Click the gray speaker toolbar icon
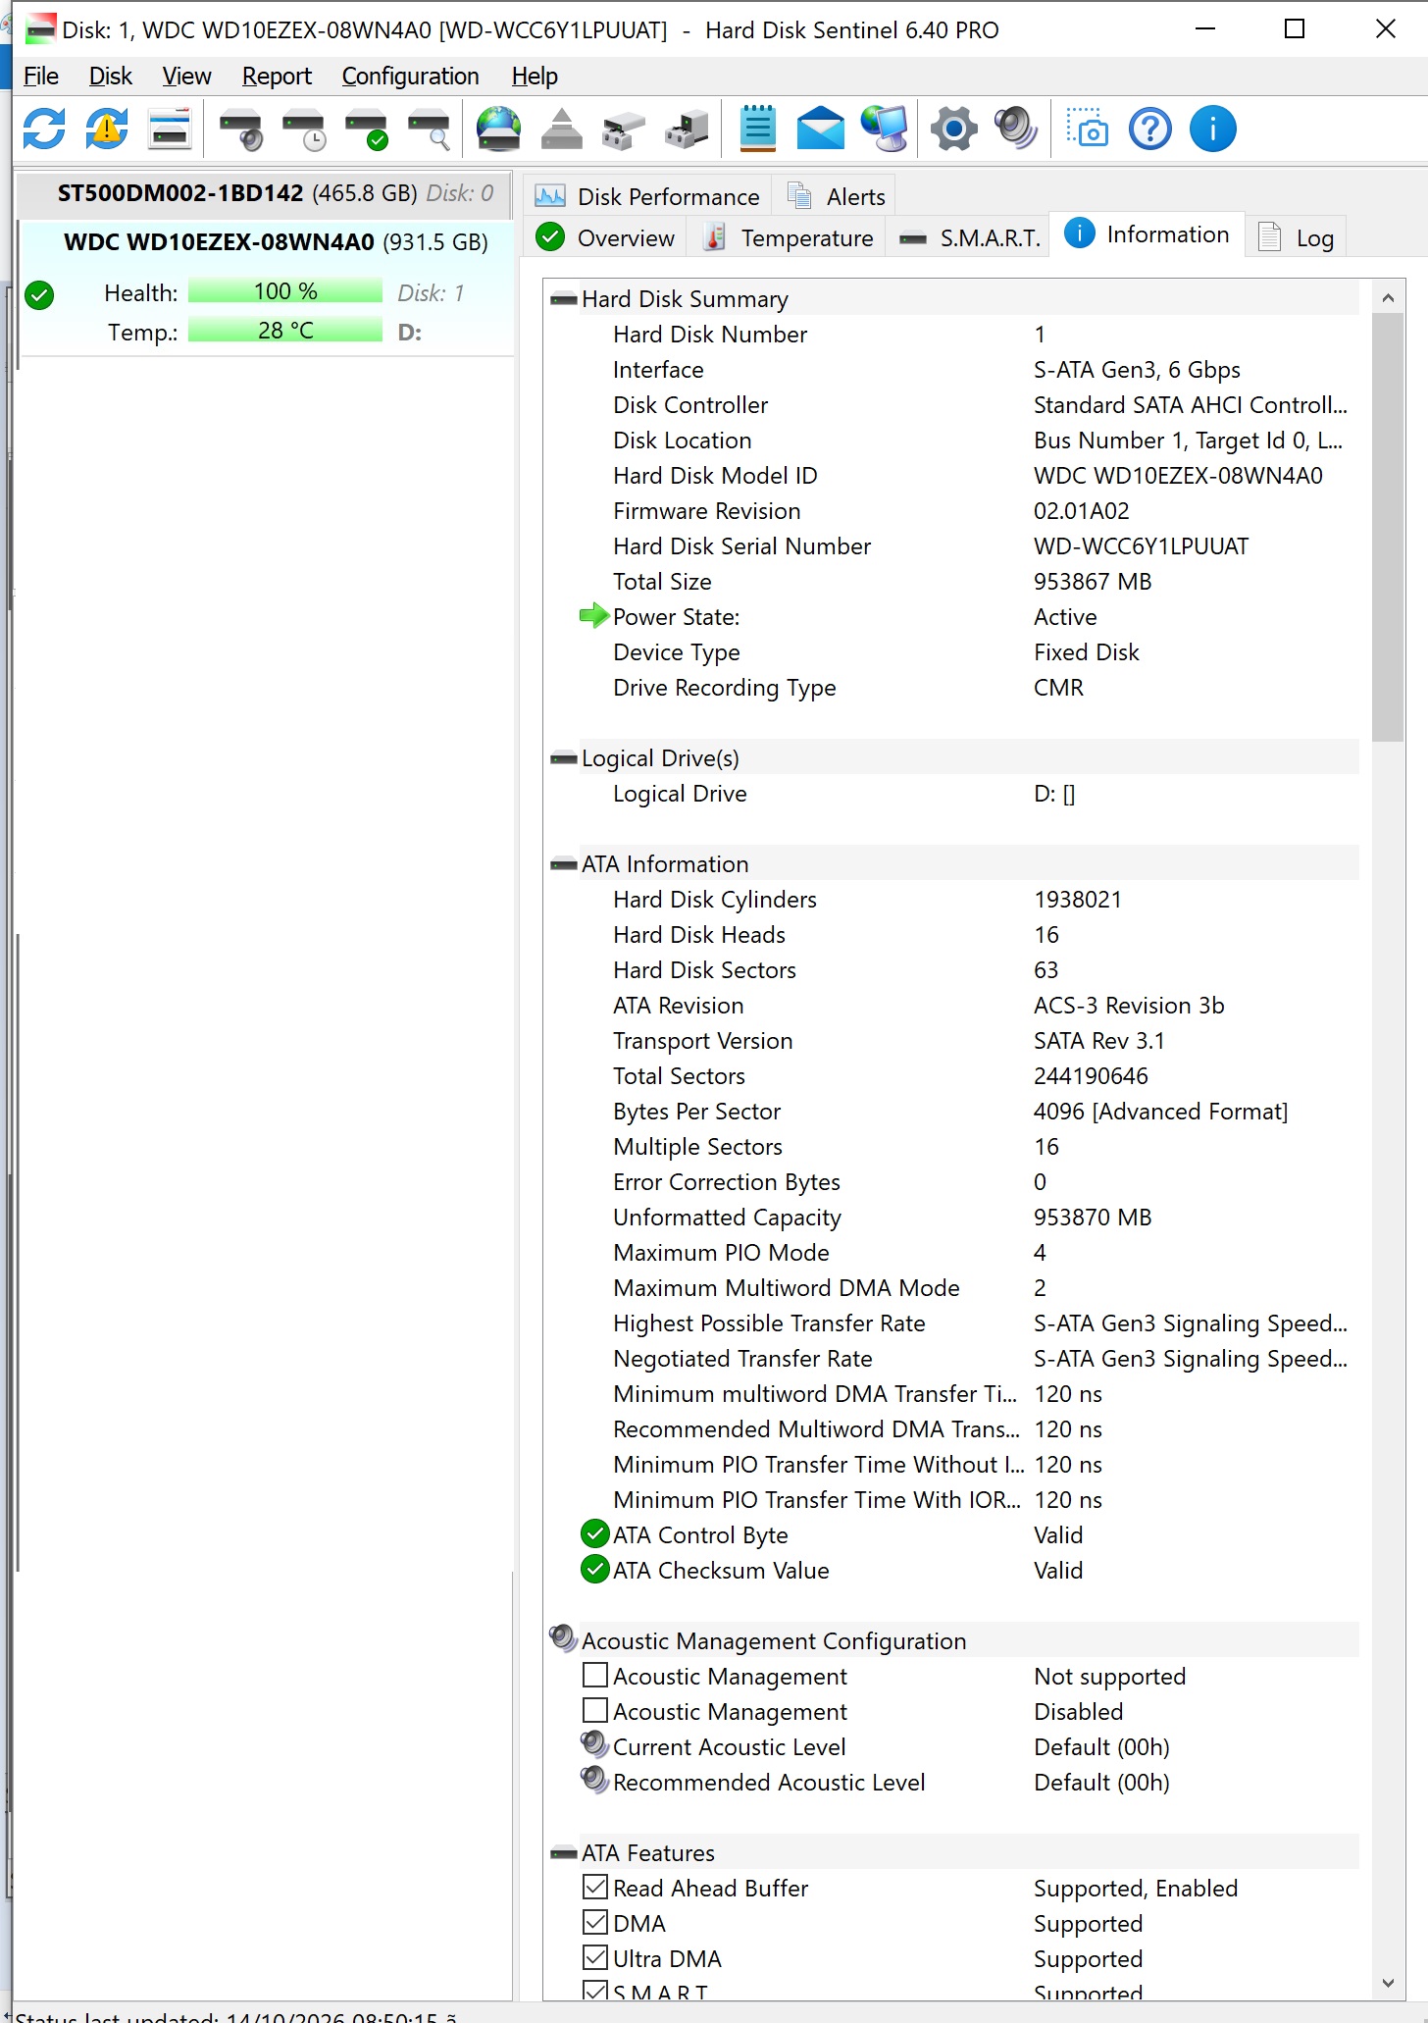 pos(1016,129)
